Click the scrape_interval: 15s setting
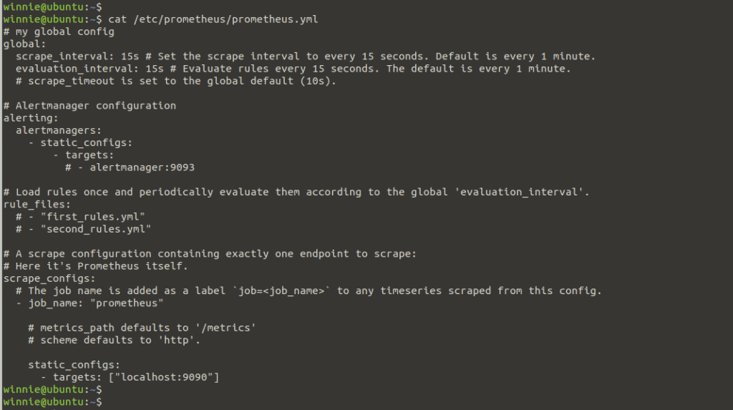The width and height of the screenshot is (733, 410). point(77,56)
